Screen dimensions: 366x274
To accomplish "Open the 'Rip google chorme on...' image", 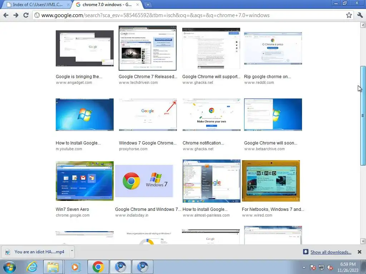I will click(273, 48).
